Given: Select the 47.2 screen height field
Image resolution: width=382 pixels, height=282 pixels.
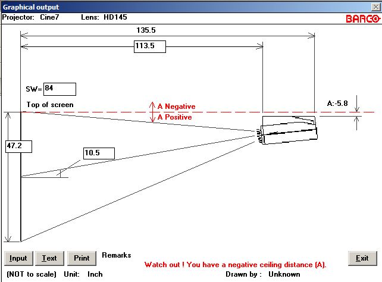Looking at the screenshot, I should tap(19, 146).
